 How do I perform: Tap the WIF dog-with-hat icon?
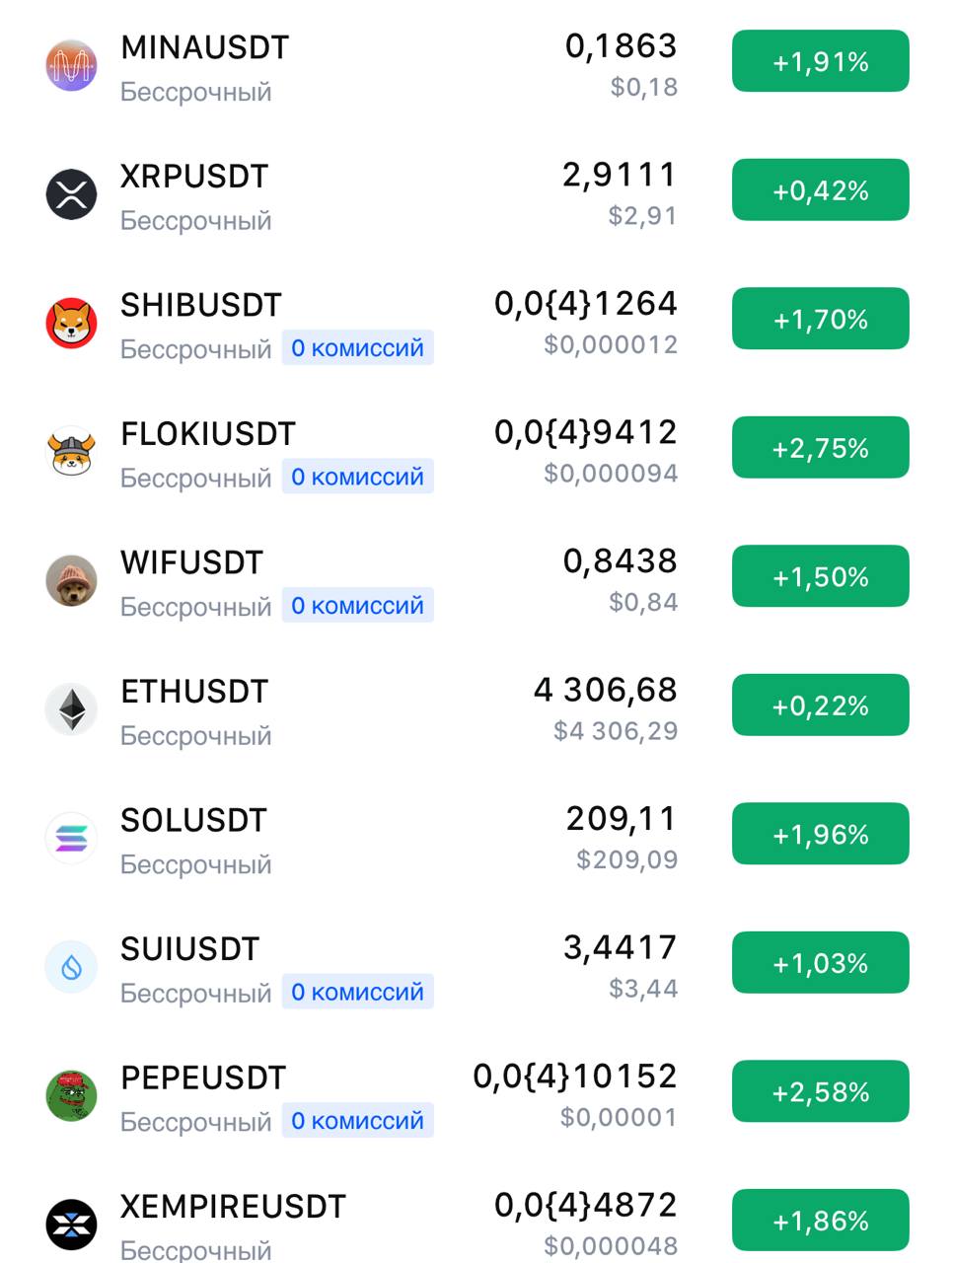pyautogui.click(x=71, y=580)
